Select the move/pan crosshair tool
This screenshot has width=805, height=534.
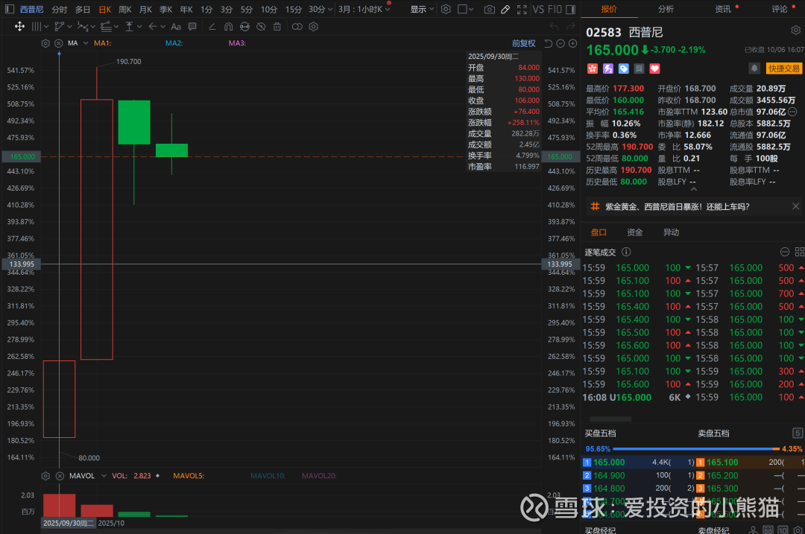click(x=19, y=27)
